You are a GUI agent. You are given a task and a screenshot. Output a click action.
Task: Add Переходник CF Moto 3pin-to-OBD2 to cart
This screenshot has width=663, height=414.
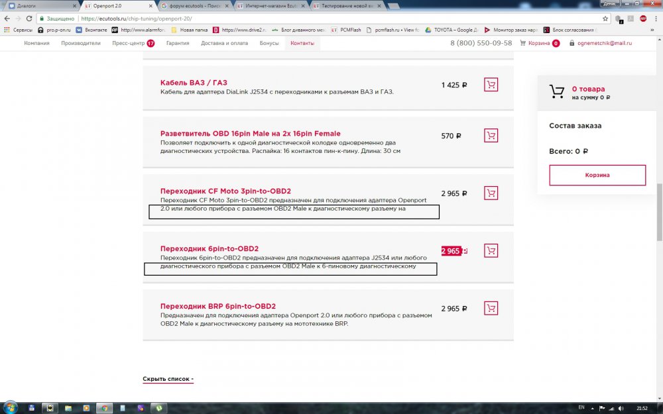[491, 193]
